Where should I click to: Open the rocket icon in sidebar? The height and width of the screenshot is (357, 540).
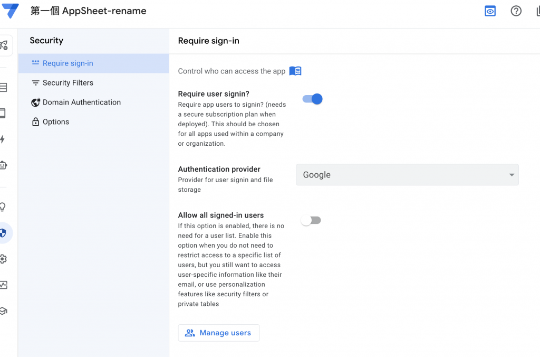click(4, 46)
